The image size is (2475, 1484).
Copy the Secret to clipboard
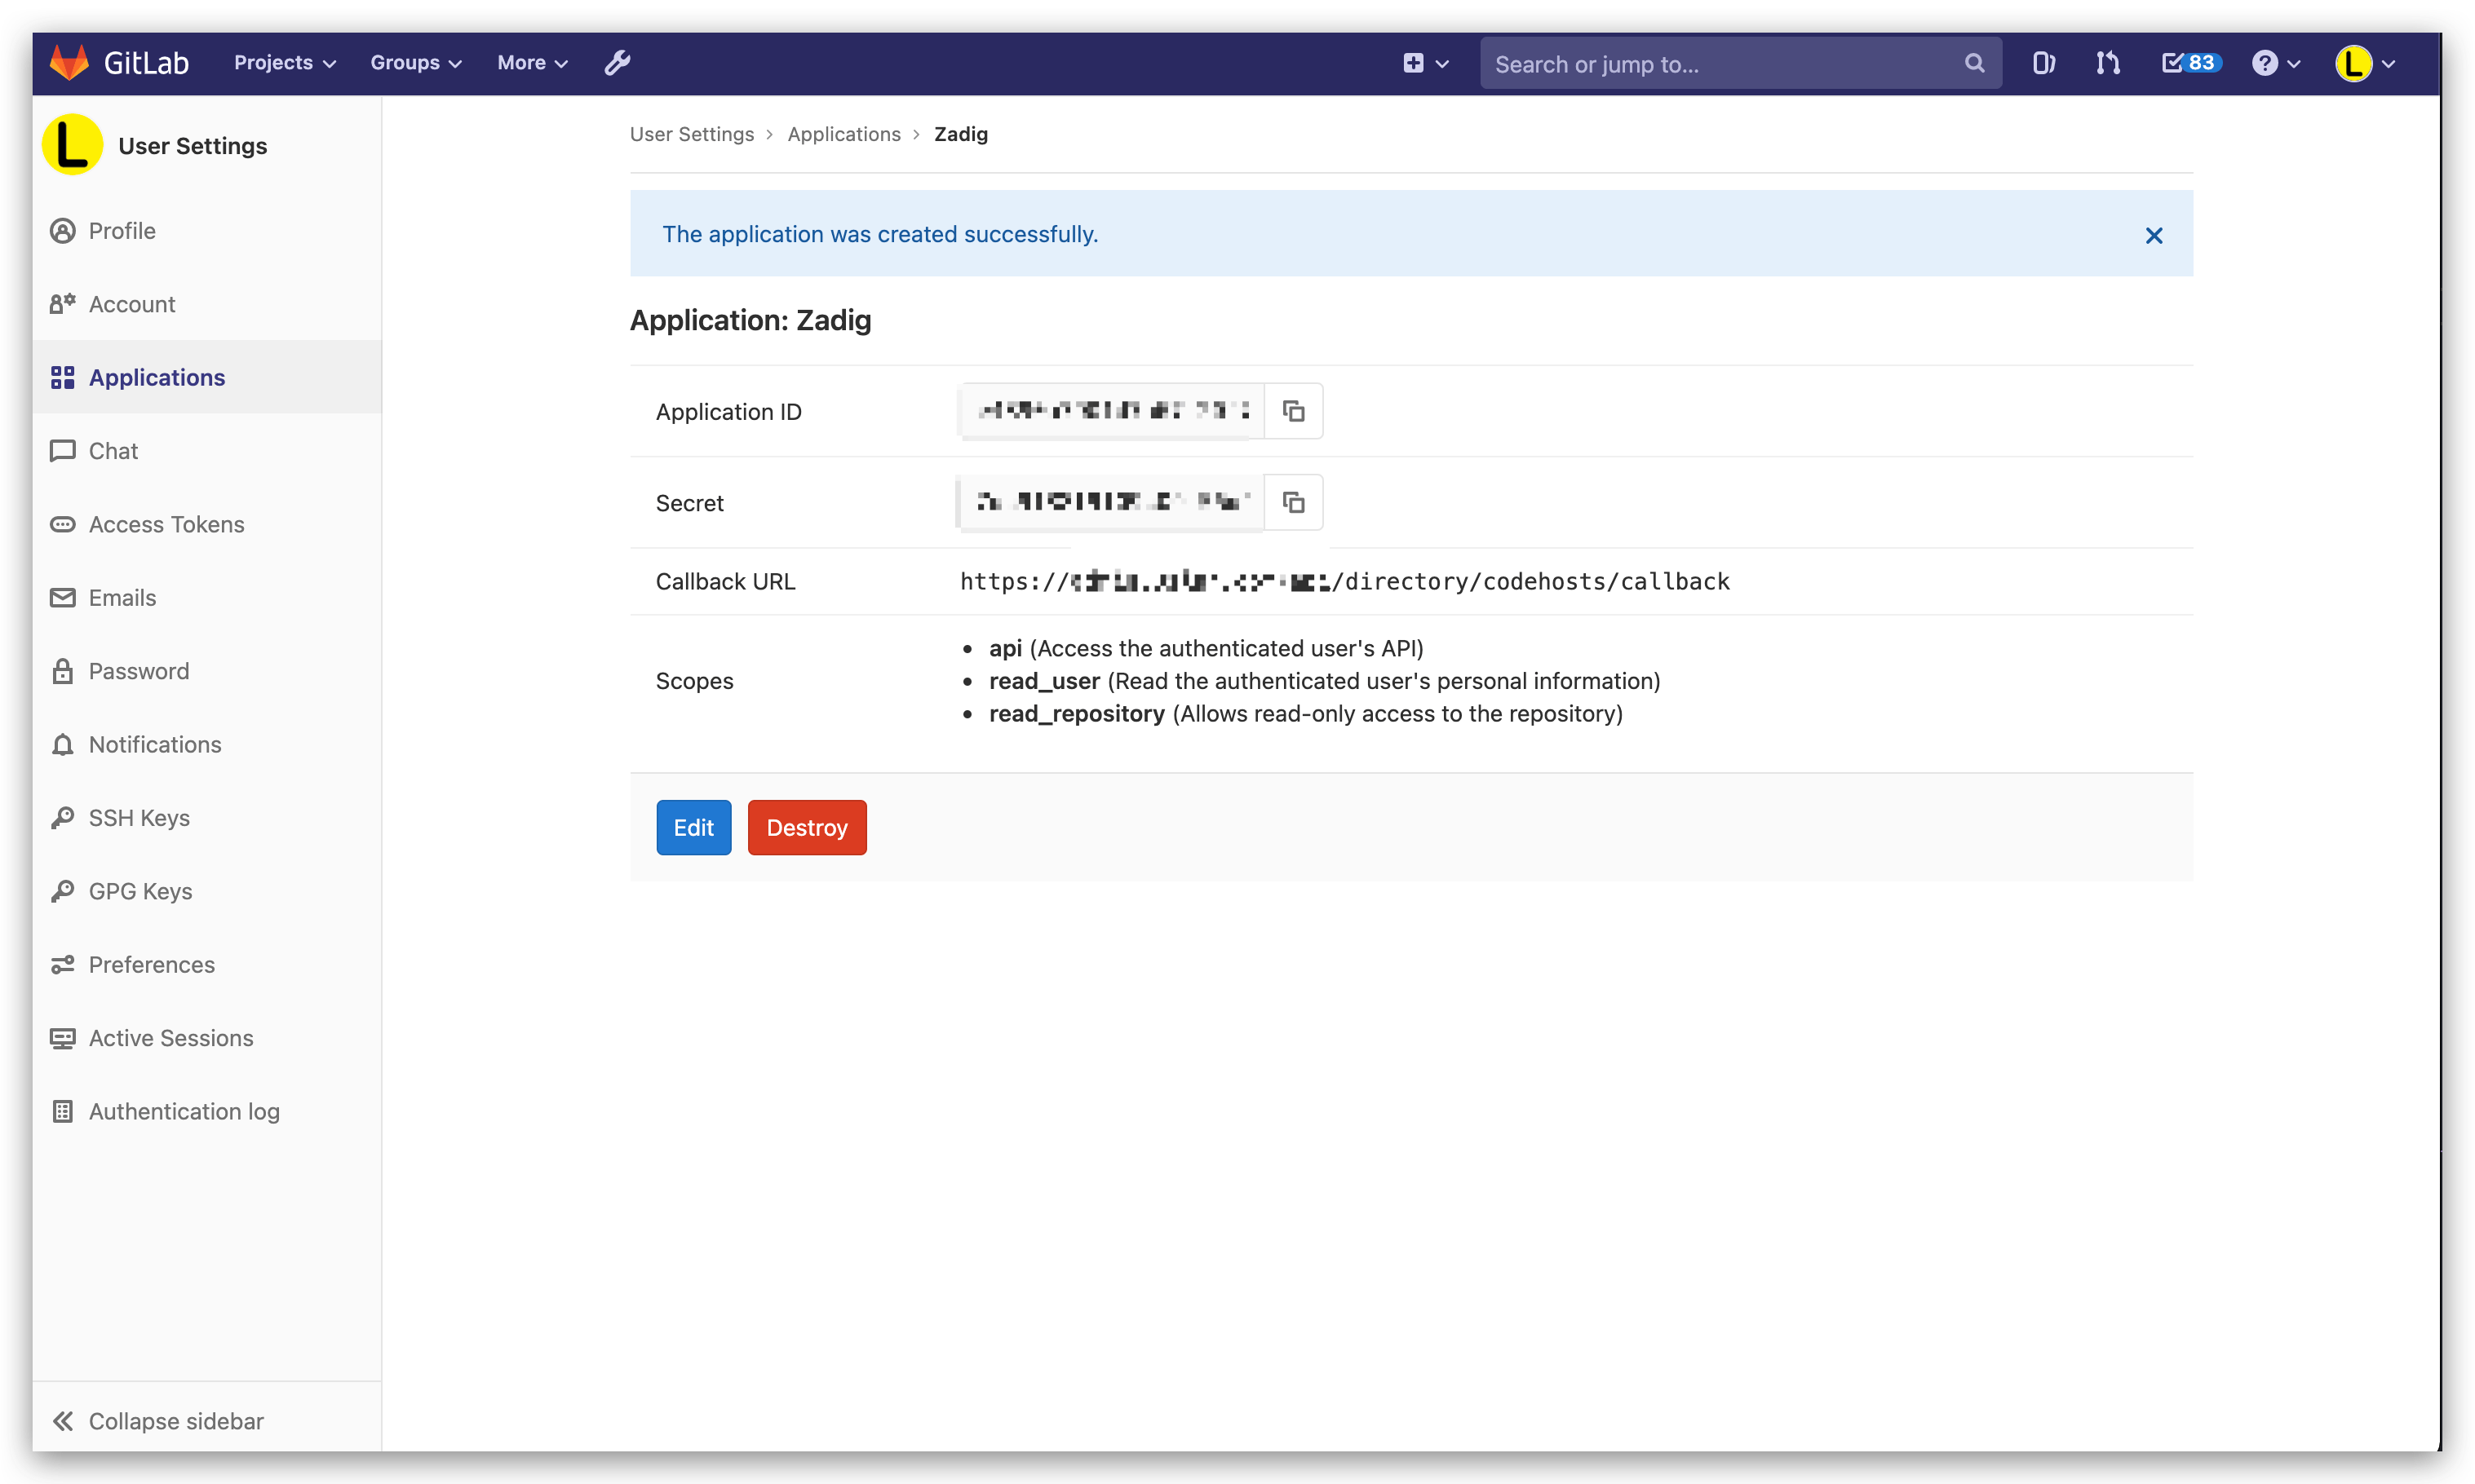pyautogui.click(x=1294, y=502)
